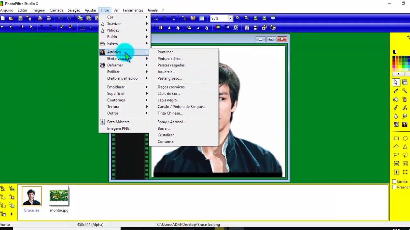Pick Tinta Chinesa filter

tap(184, 113)
